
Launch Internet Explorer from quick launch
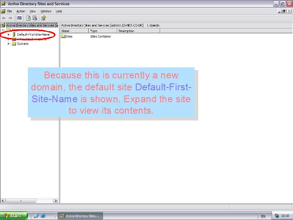pyautogui.click(x=43, y=216)
